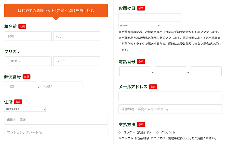Click the お届け日 delivery date input
The image size is (227, 144).
tap(150, 17)
